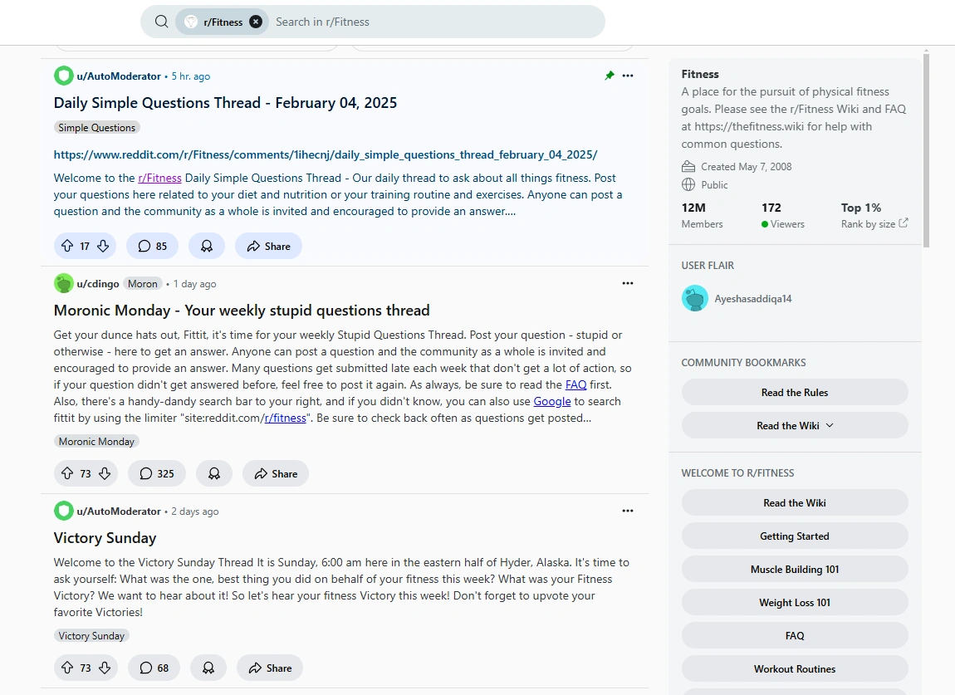
Task: Upvote the Moronic Monday post
Action: click(67, 473)
